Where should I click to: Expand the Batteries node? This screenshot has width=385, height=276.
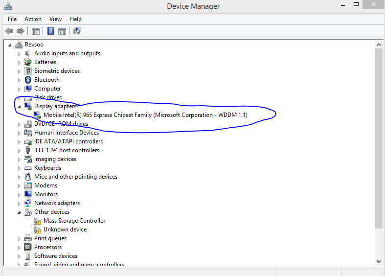[19, 63]
